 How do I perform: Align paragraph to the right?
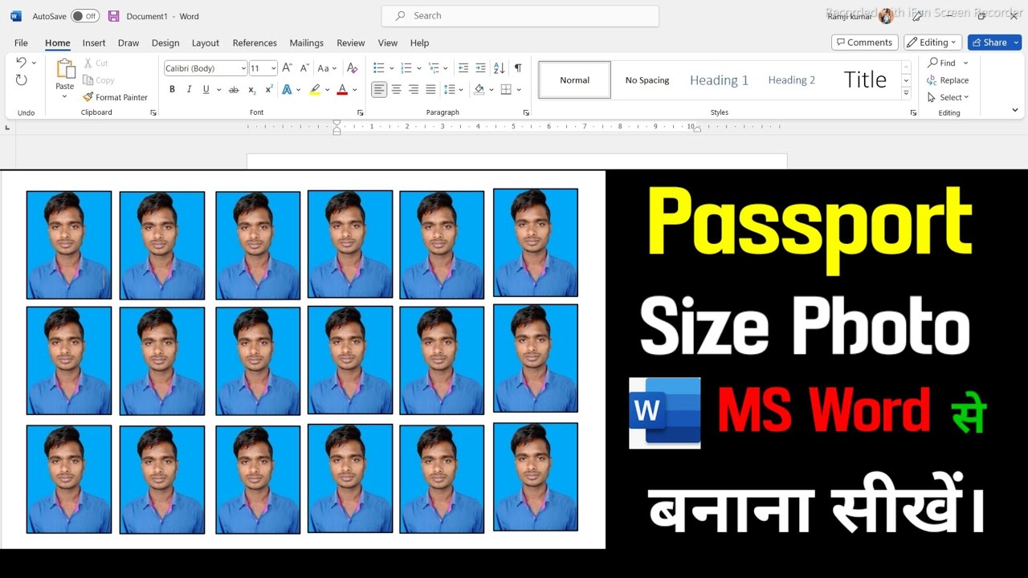414,89
